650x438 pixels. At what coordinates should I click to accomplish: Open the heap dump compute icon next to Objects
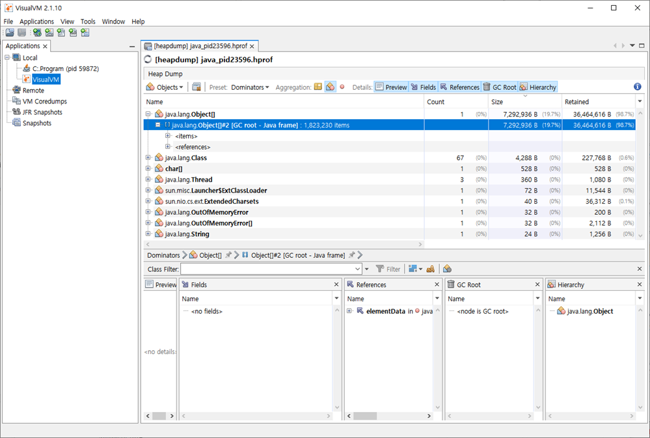pyautogui.click(x=196, y=87)
